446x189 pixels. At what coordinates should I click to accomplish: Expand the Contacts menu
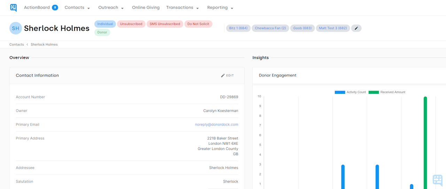click(x=77, y=8)
